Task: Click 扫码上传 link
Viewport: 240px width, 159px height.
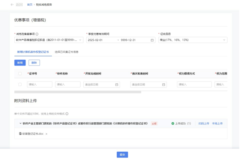Action: [x=204, y=123]
